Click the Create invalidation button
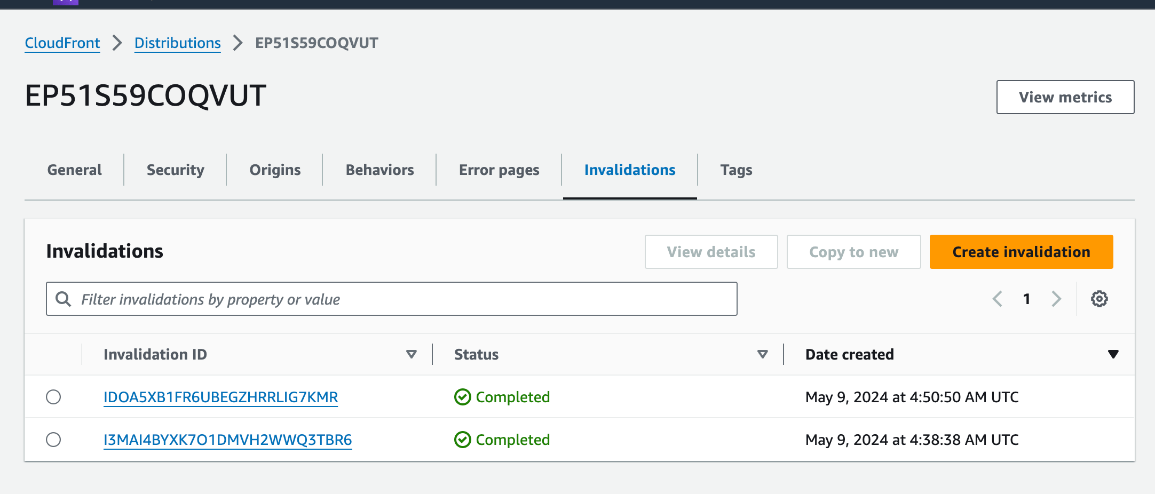 (1021, 252)
